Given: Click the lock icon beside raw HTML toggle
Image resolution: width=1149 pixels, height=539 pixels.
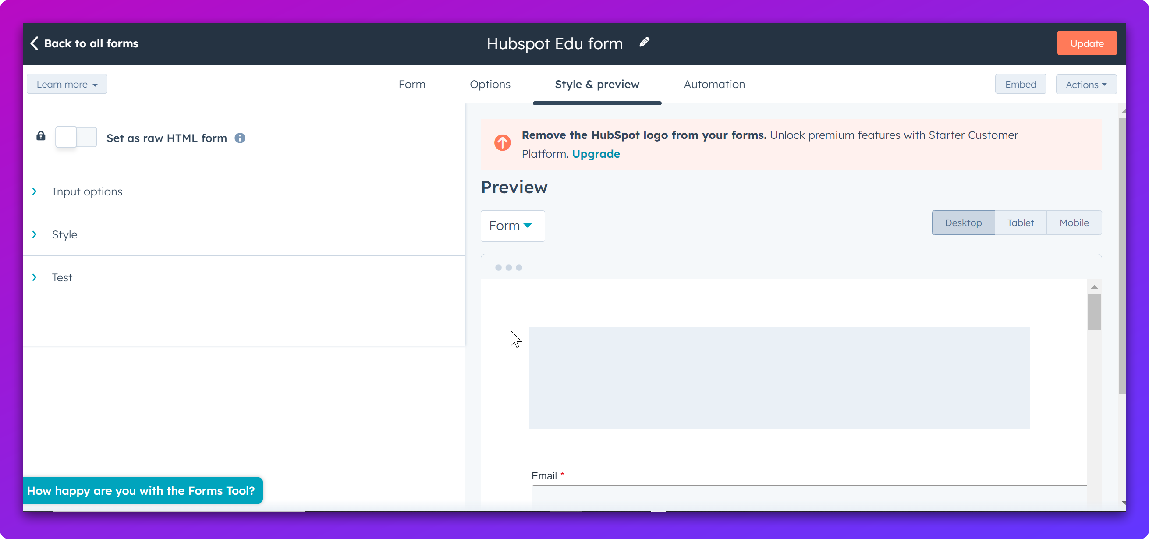Looking at the screenshot, I should (x=41, y=136).
